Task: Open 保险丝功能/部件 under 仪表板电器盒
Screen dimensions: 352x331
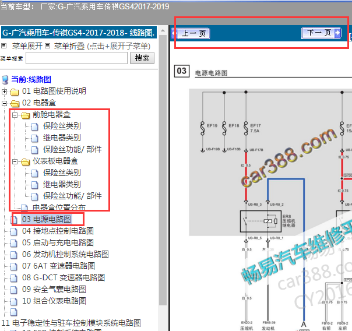Action: click(x=72, y=196)
